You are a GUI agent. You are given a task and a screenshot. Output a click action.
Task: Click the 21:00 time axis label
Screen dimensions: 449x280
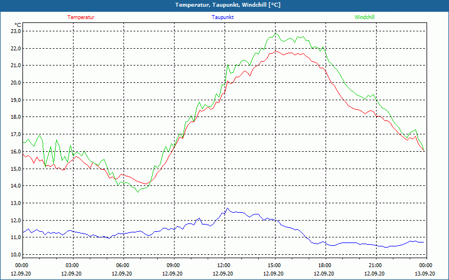click(x=375, y=265)
